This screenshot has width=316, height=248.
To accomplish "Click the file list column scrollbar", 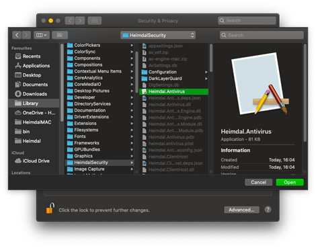I will point(211,58).
